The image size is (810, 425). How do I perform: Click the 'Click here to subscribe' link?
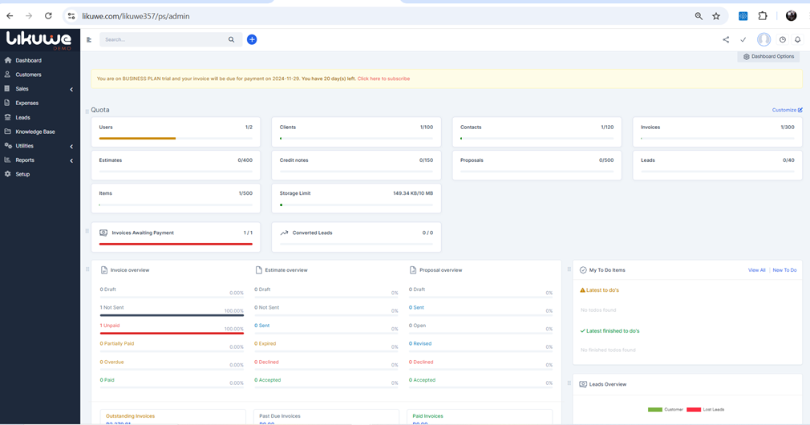(383, 79)
